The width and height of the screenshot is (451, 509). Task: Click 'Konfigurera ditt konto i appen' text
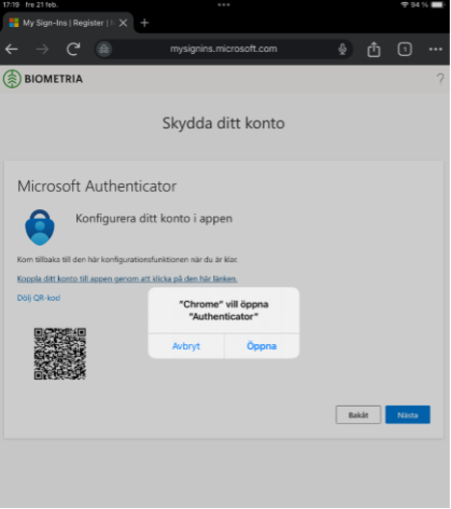(154, 219)
